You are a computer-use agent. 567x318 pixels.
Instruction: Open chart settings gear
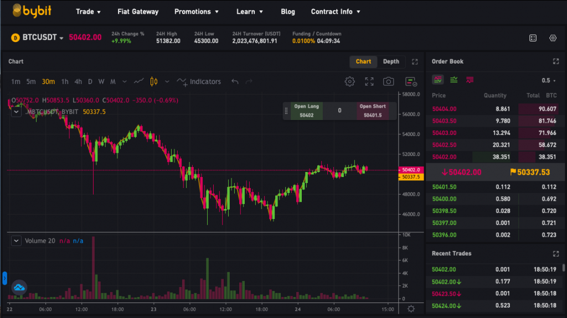[x=349, y=82]
